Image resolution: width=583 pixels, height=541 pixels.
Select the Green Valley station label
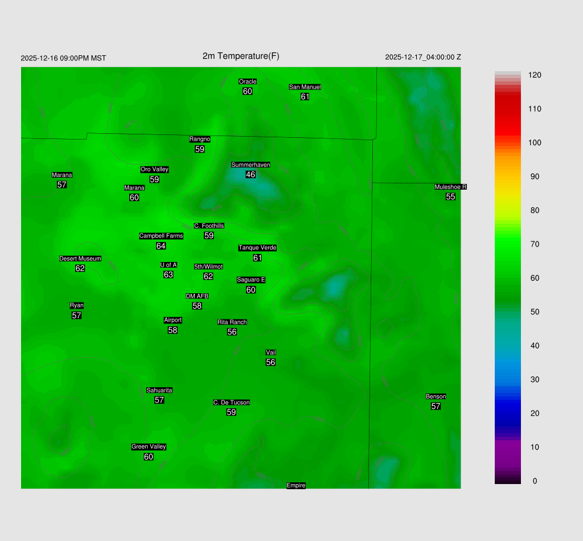pyautogui.click(x=149, y=446)
